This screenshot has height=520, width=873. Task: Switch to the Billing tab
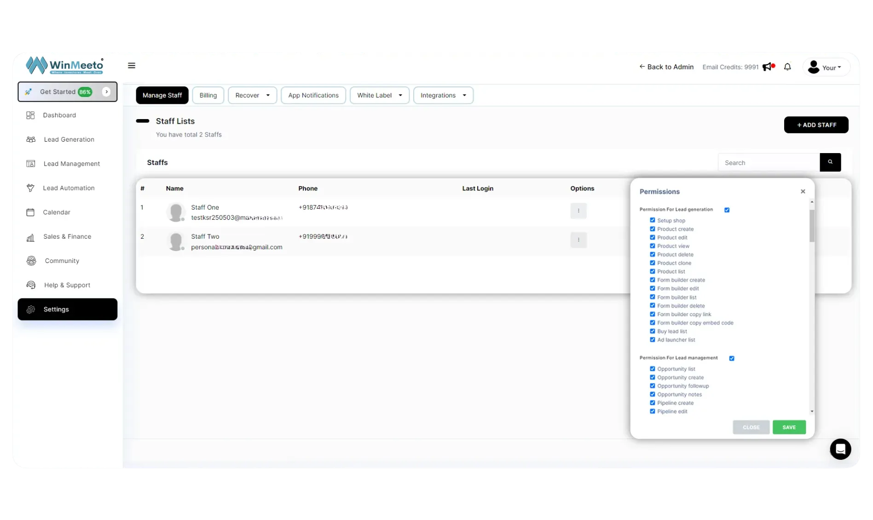(x=208, y=95)
